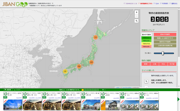Click the orange 100 cluster marker on Hokkaido

(x=95, y=37)
